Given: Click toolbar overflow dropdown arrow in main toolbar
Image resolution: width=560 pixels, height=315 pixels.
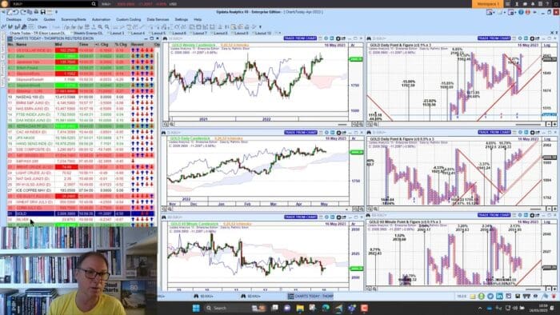Looking at the screenshot, I should click(260, 26).
